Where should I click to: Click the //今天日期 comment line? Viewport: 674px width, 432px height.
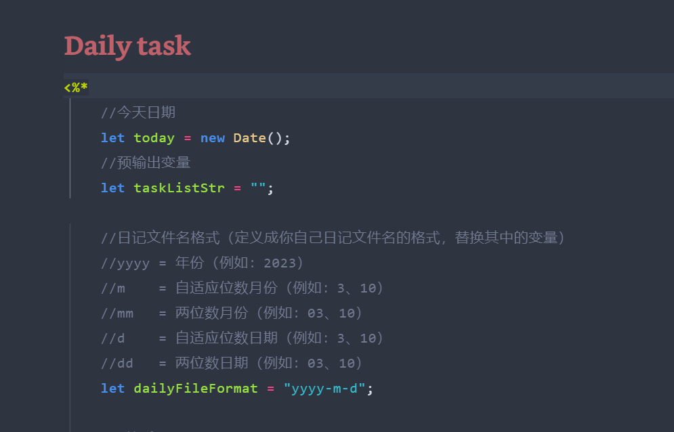(138, 112)
